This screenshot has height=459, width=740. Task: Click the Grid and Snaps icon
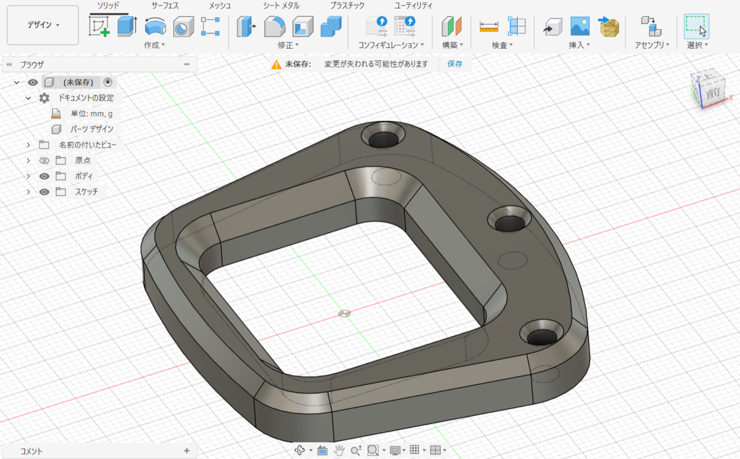tap(414, 450)
